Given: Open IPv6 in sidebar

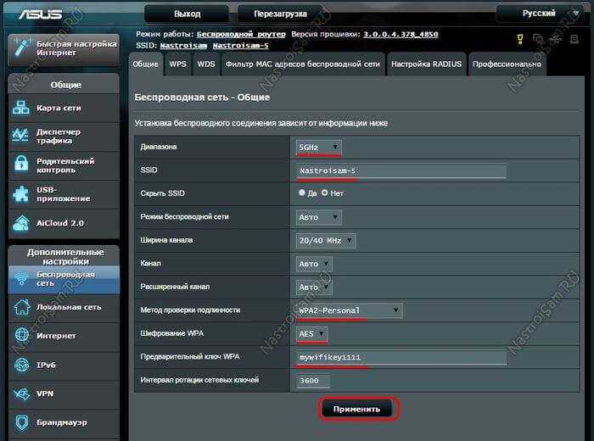Looking at the screenshot, I should (x=64, y=366).
